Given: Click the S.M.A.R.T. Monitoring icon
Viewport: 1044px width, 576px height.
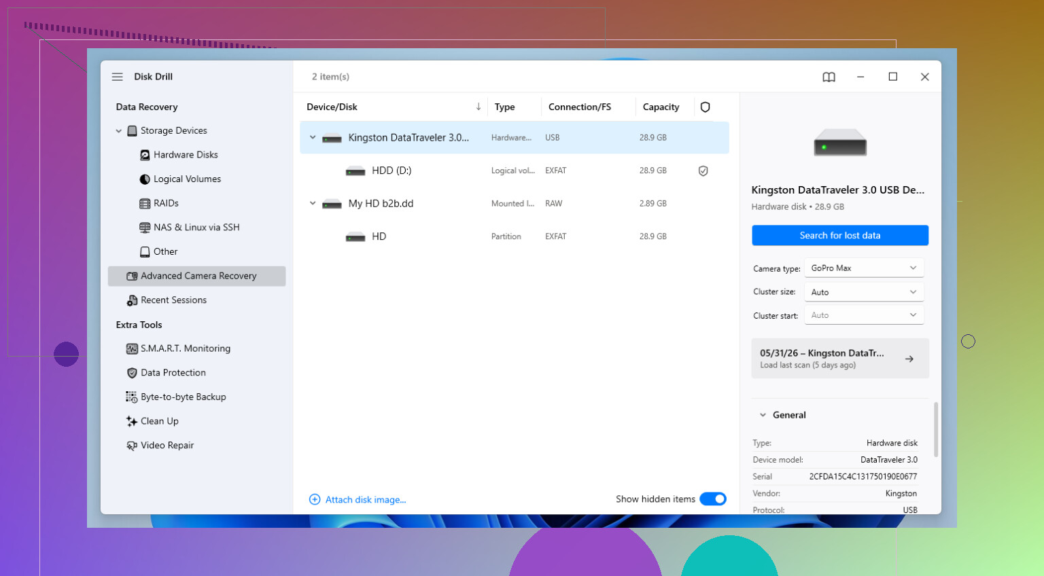Looking at the screenshot, I should 132,348.
